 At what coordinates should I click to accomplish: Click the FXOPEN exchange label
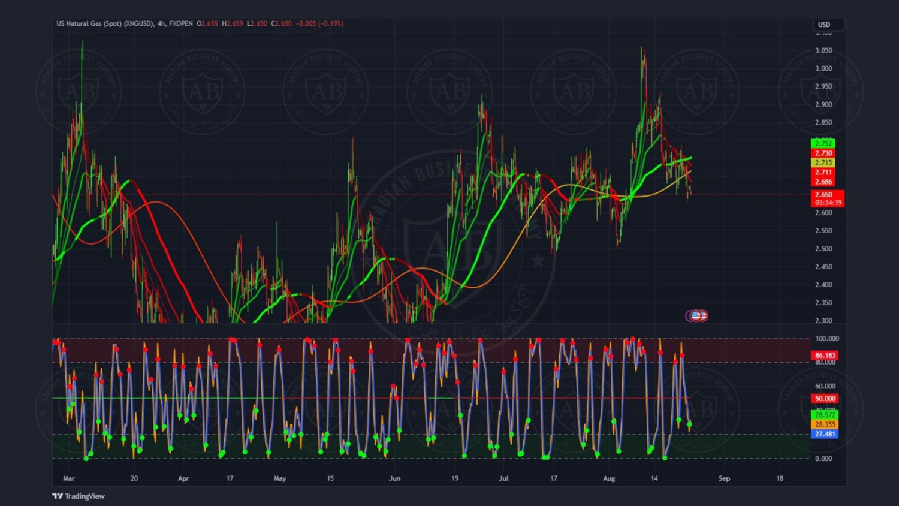[181, 23]
